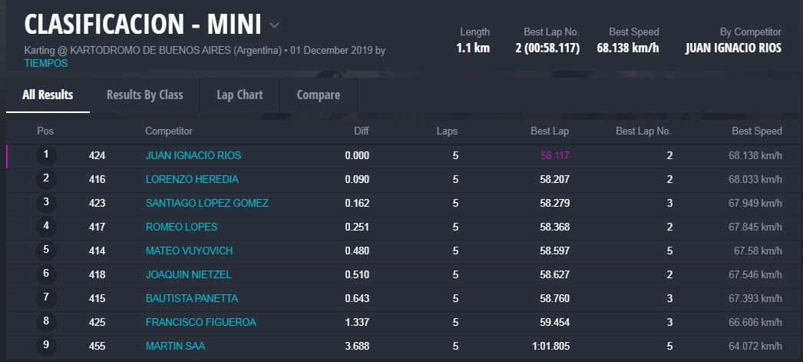The width and height of the screenshot is (803, 362).
Task: Click the MATEO VUYOVICH name link
Action: (x=189, y=251)
